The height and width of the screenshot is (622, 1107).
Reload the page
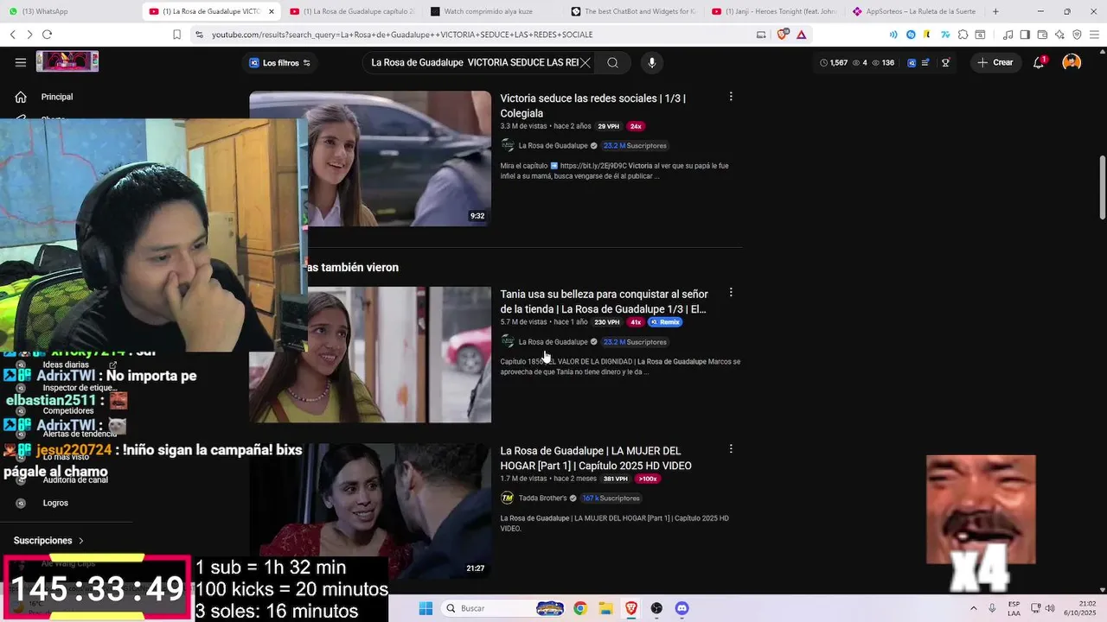(x=47, y=35)
